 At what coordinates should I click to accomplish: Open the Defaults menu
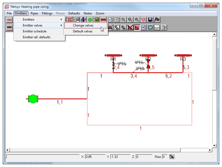tap(74, 13)
